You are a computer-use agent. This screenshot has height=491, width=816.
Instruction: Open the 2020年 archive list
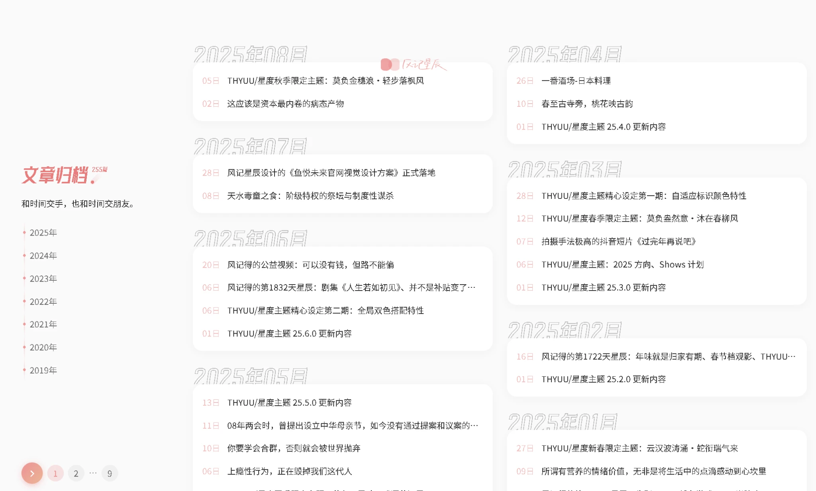(43, 348)
